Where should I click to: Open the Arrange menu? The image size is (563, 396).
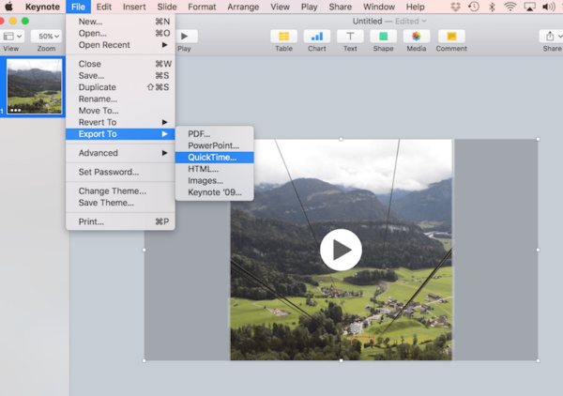click(x=243, y=7)
